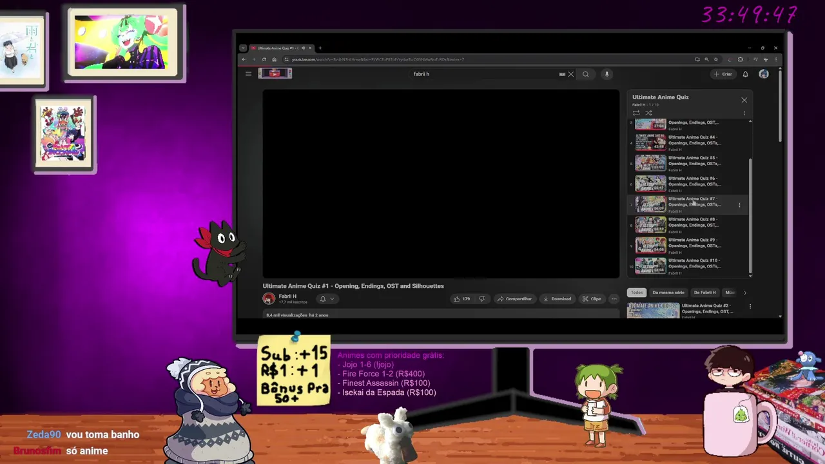Activate voice search microphone icon
This screenshot has height=464, width=825.
[x=607, y=74]
